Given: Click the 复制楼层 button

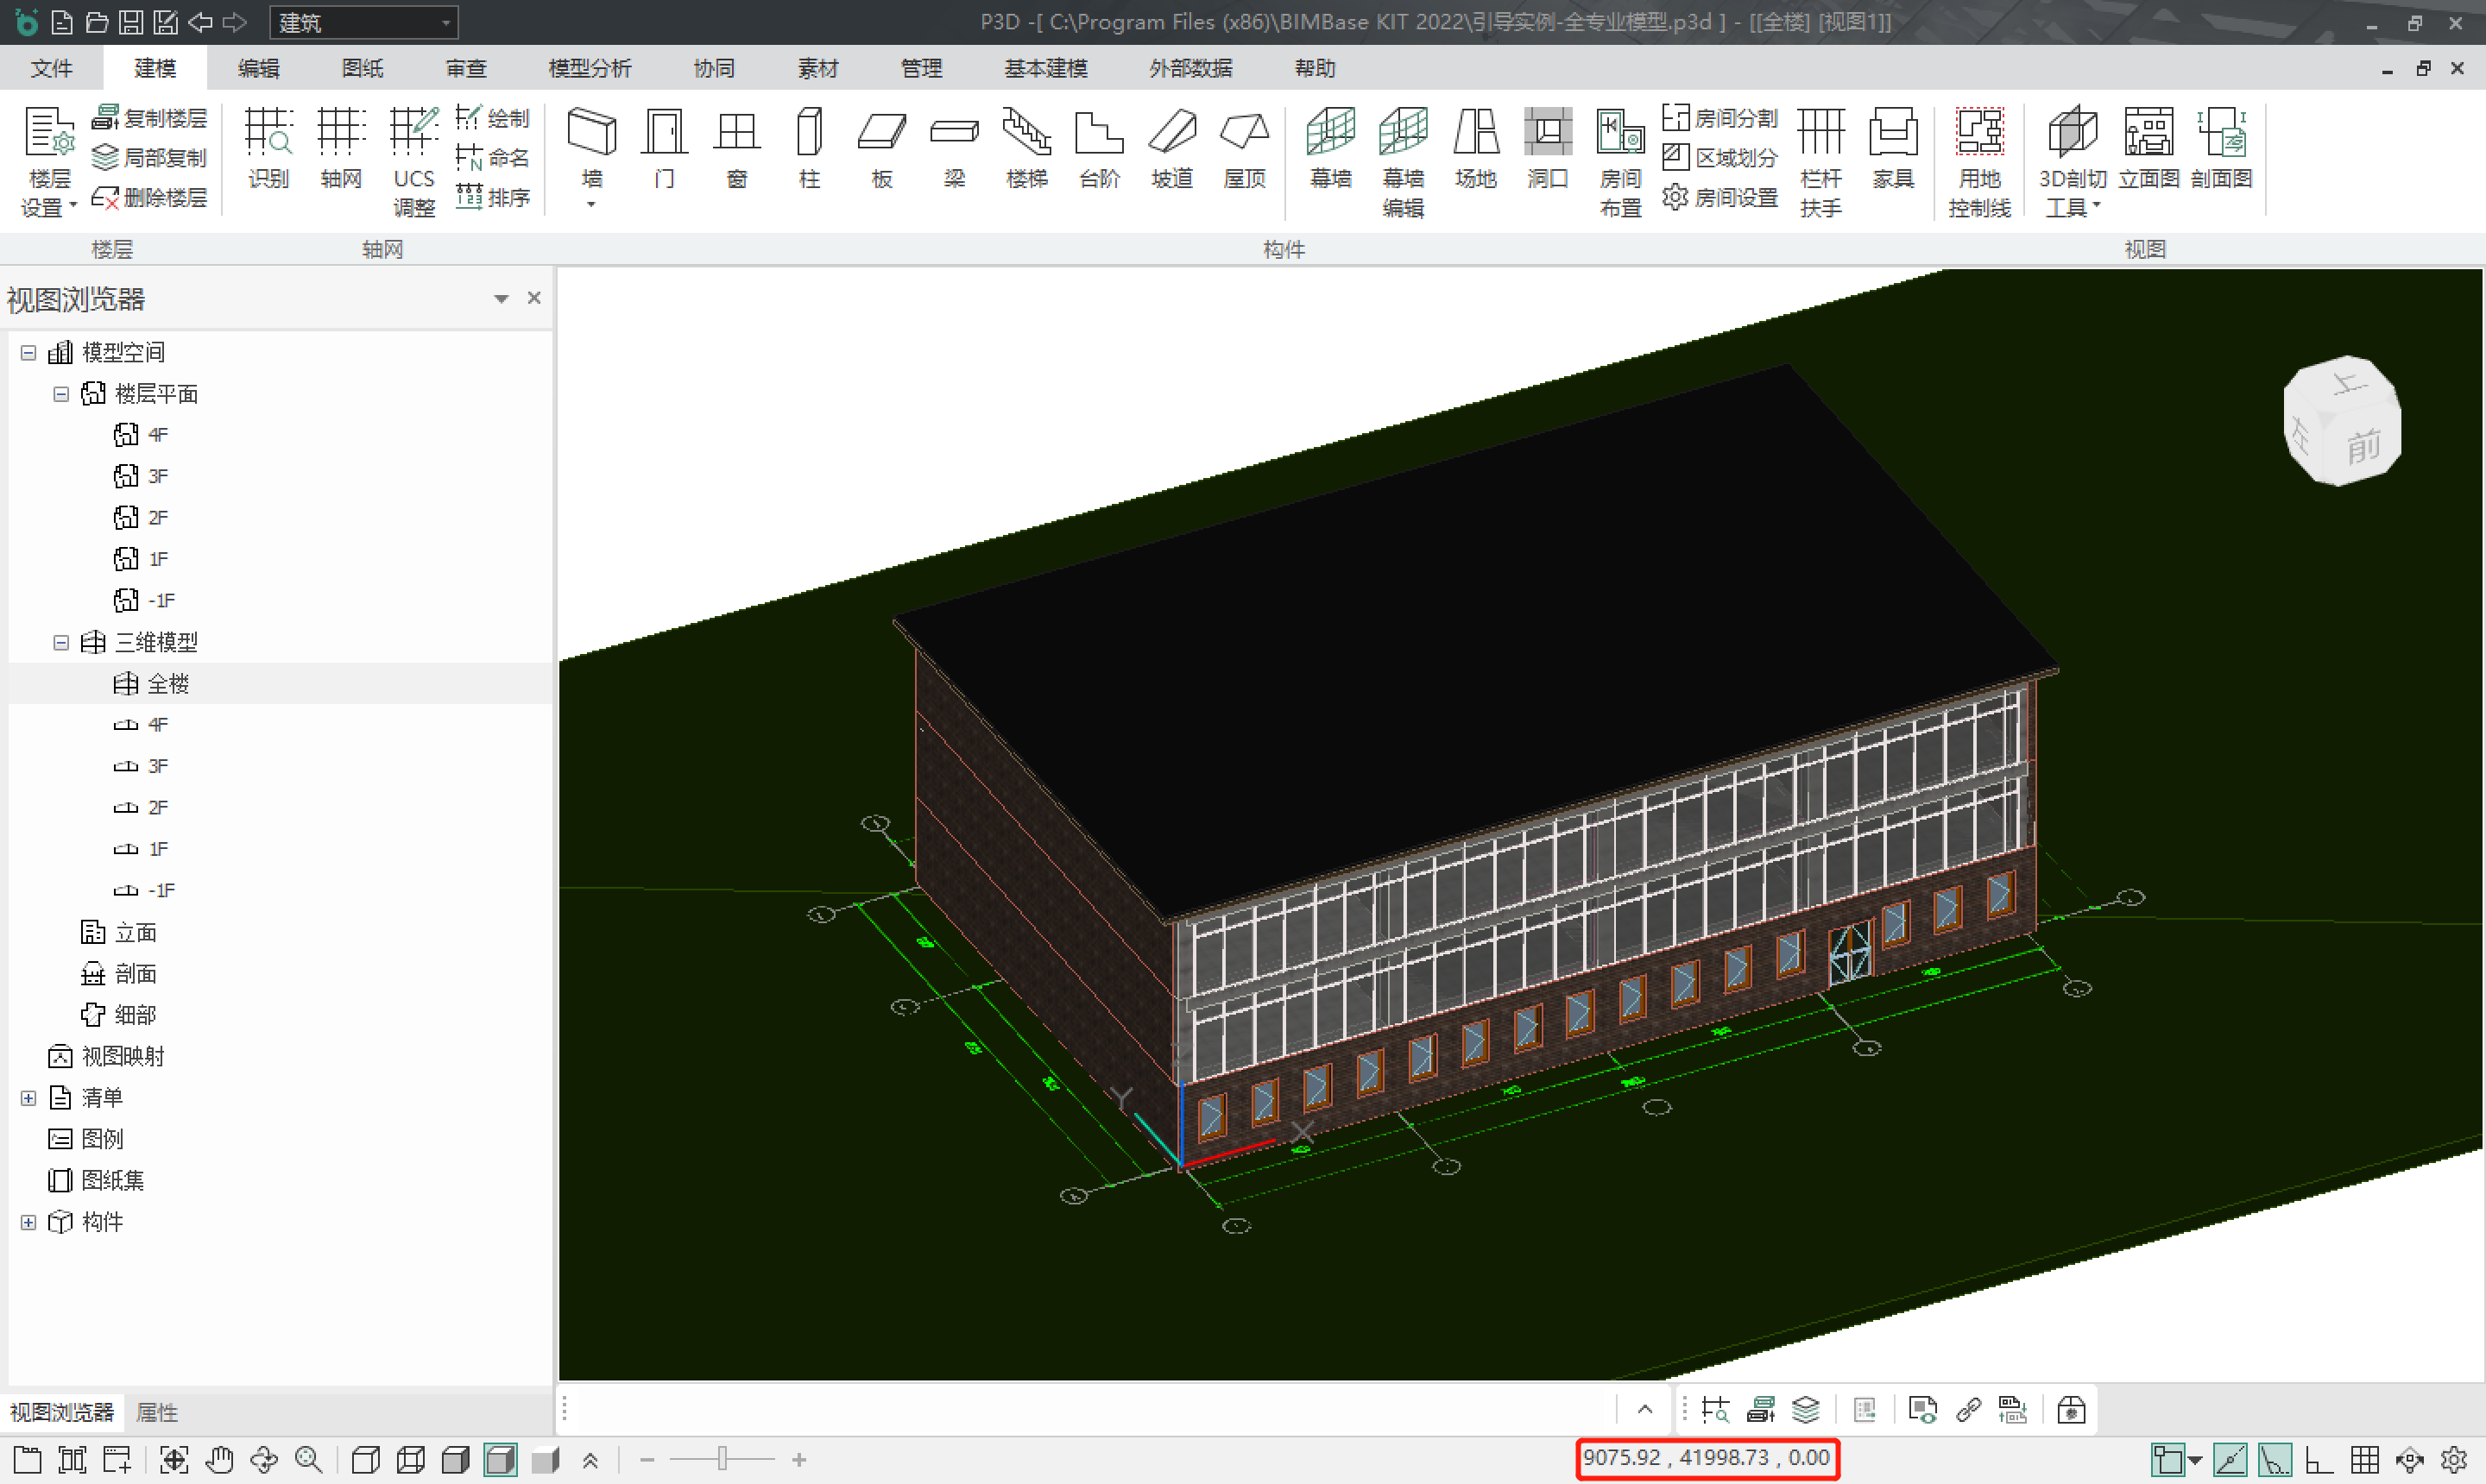Looking at the screenshot, I should (150, 118).
